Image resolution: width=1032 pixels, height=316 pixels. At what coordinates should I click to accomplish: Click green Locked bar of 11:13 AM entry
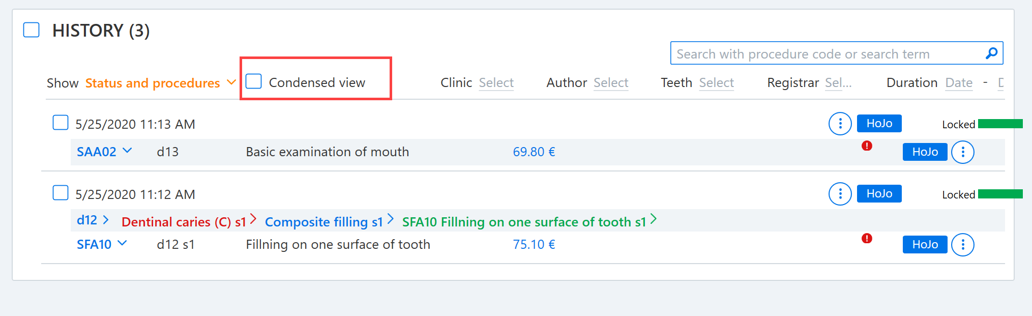pos(1000,124)
